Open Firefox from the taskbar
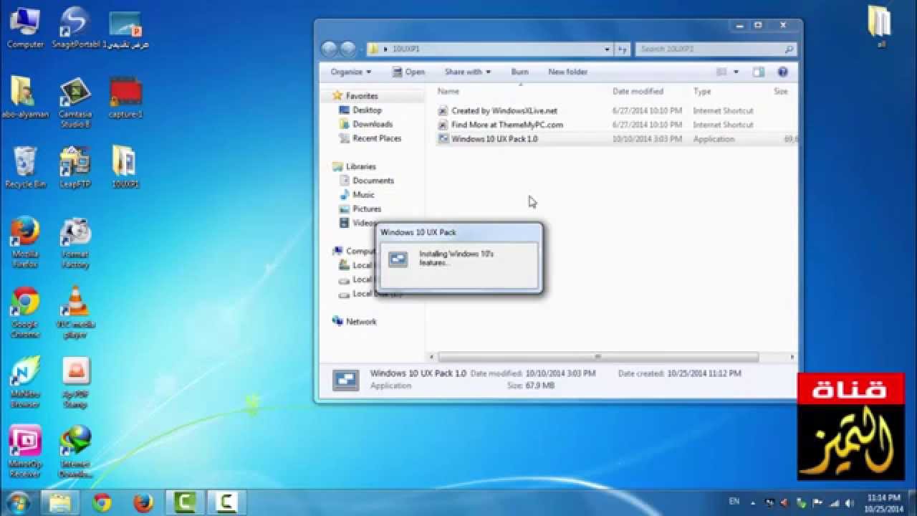This screenshot has width=917, height=516. (x=143, y=502)
